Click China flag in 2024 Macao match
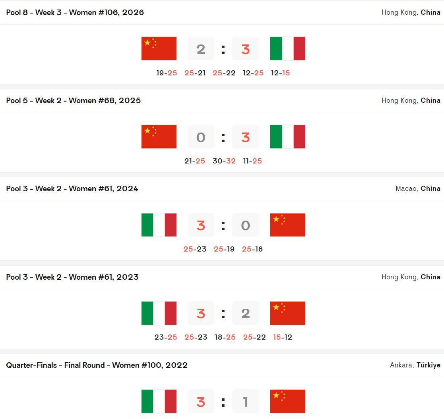The width and height of the screenshot is (444, 419). [288, 225]
